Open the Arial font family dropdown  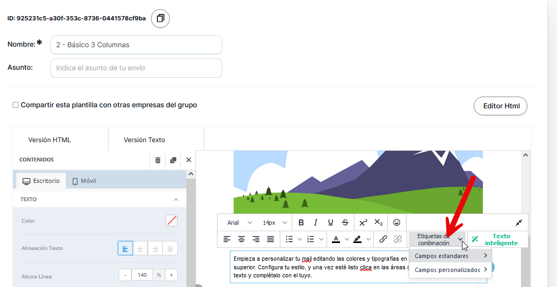pos(239,223)
